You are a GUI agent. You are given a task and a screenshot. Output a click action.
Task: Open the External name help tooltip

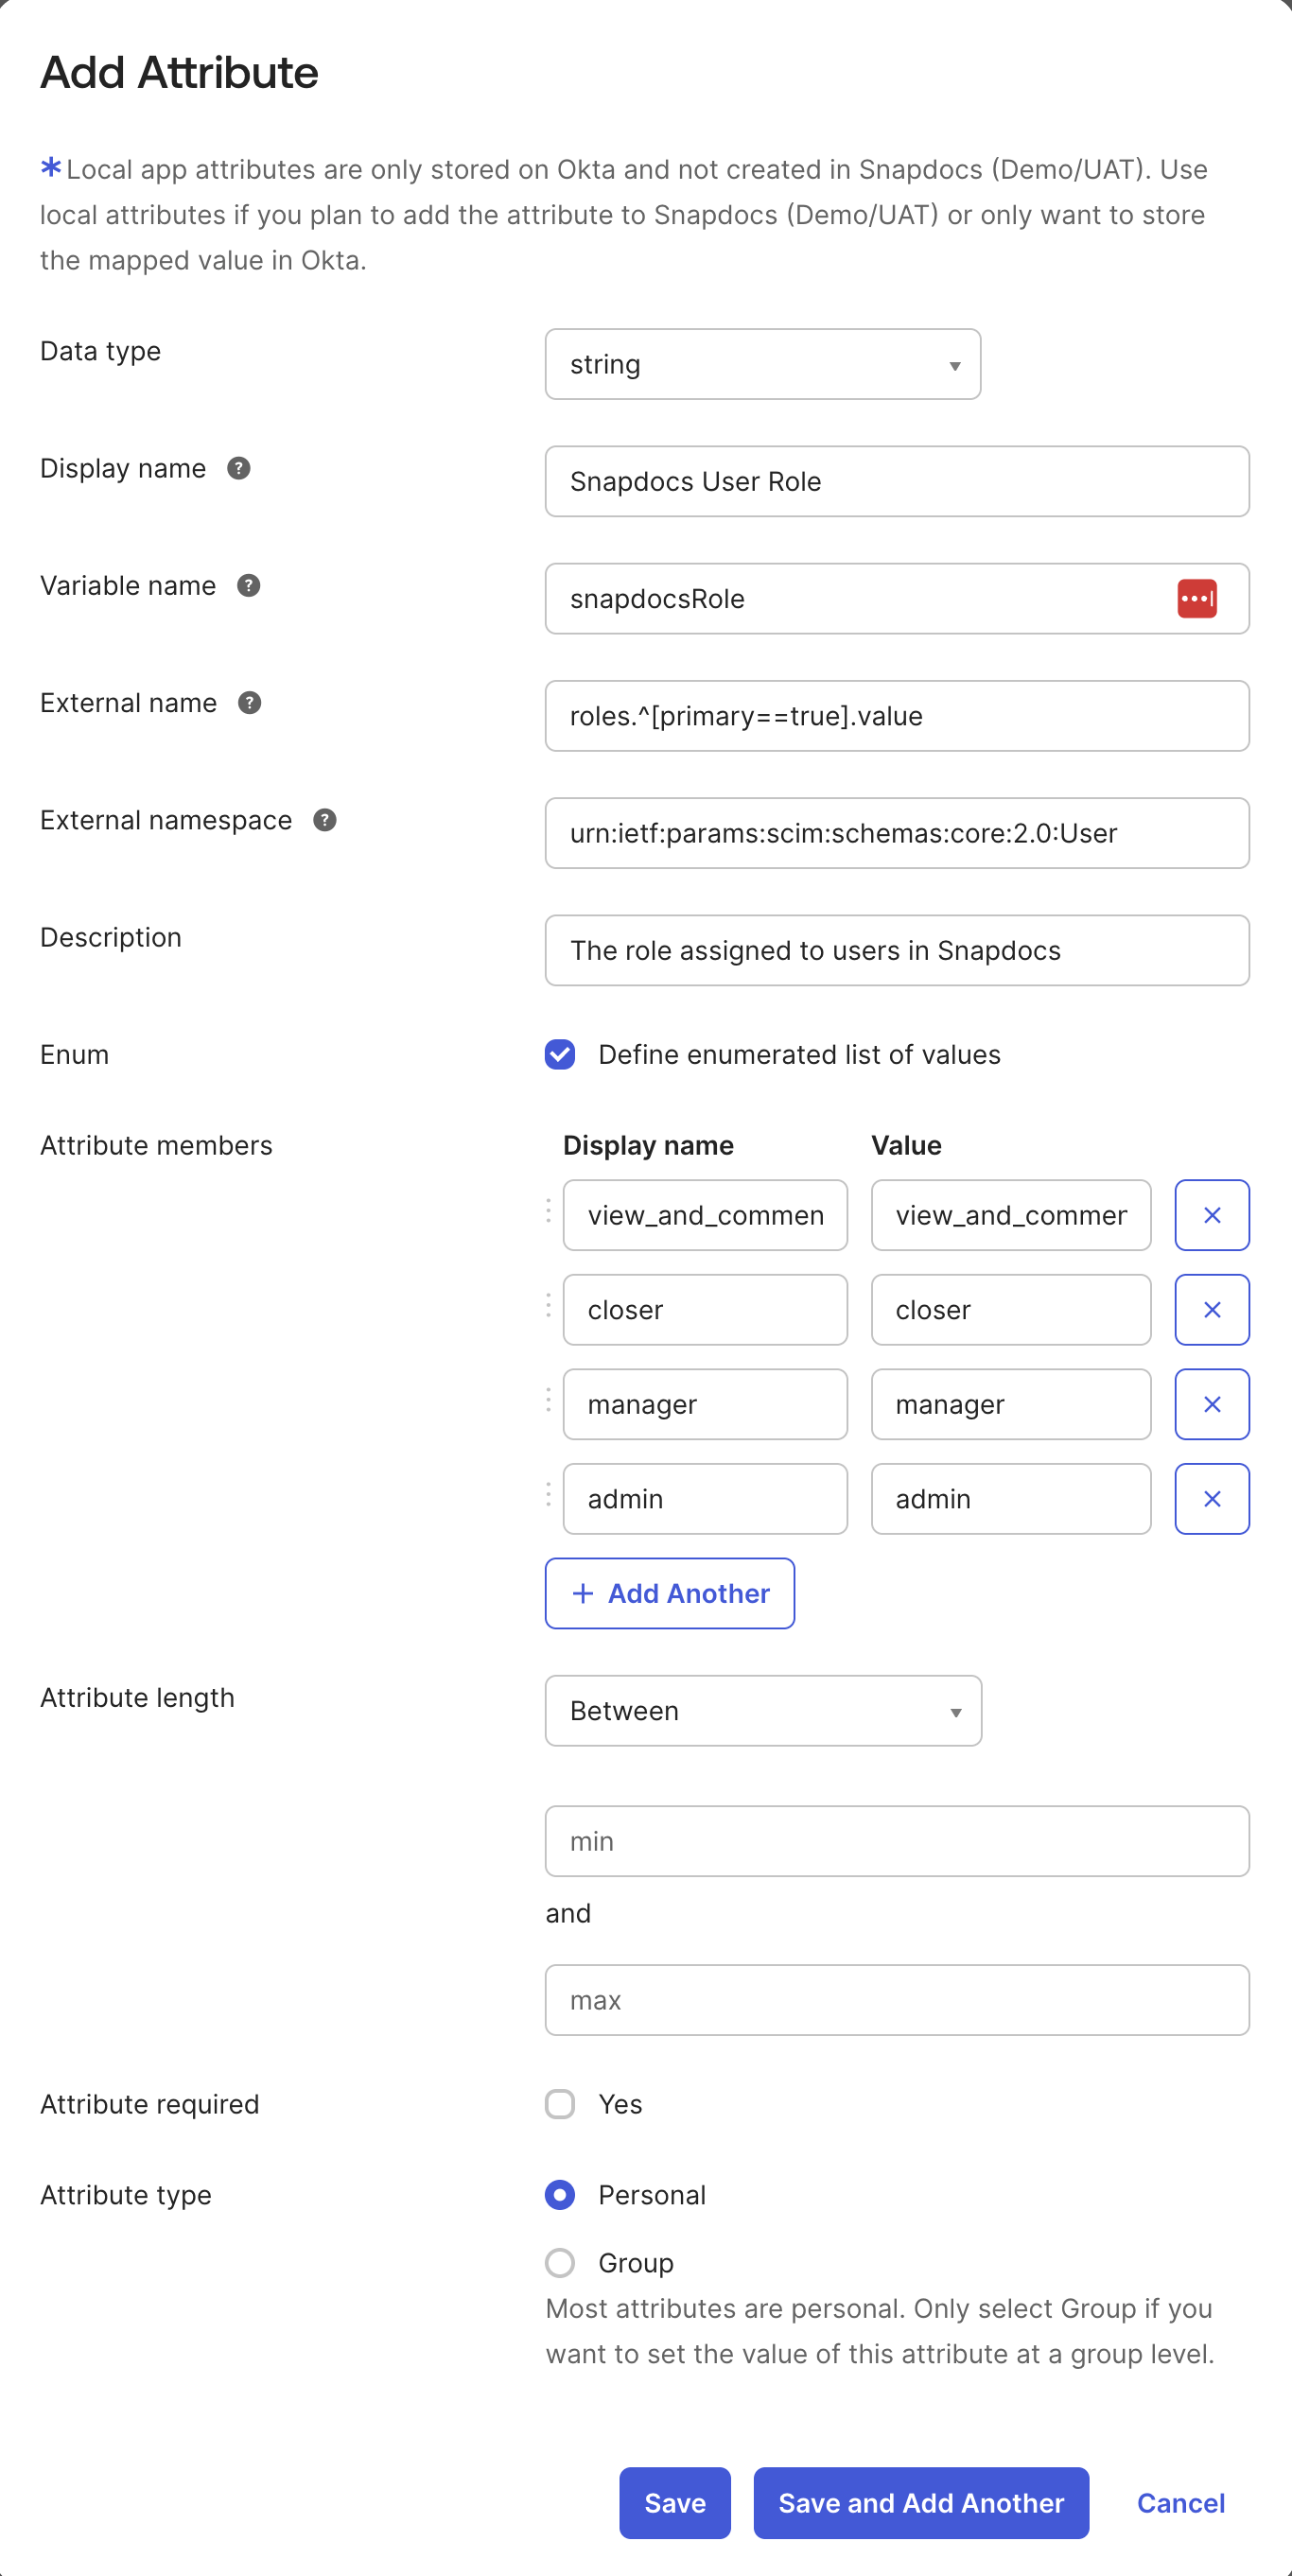[249, 702]
